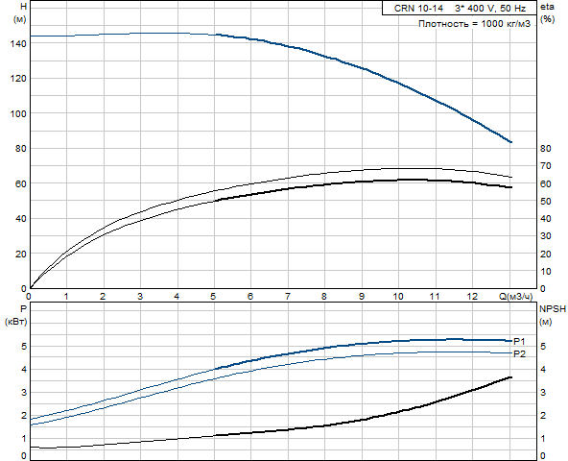Click the 80 value on the eta axis
This screenshot has width=568, height=461.
click(x=545, y=148)
